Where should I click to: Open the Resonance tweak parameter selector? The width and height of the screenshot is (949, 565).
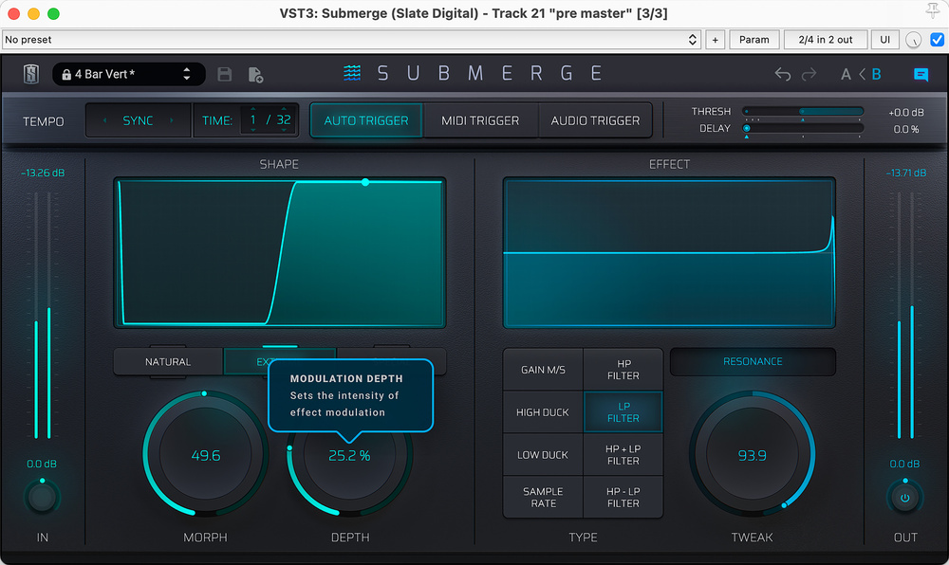(753, 362)
